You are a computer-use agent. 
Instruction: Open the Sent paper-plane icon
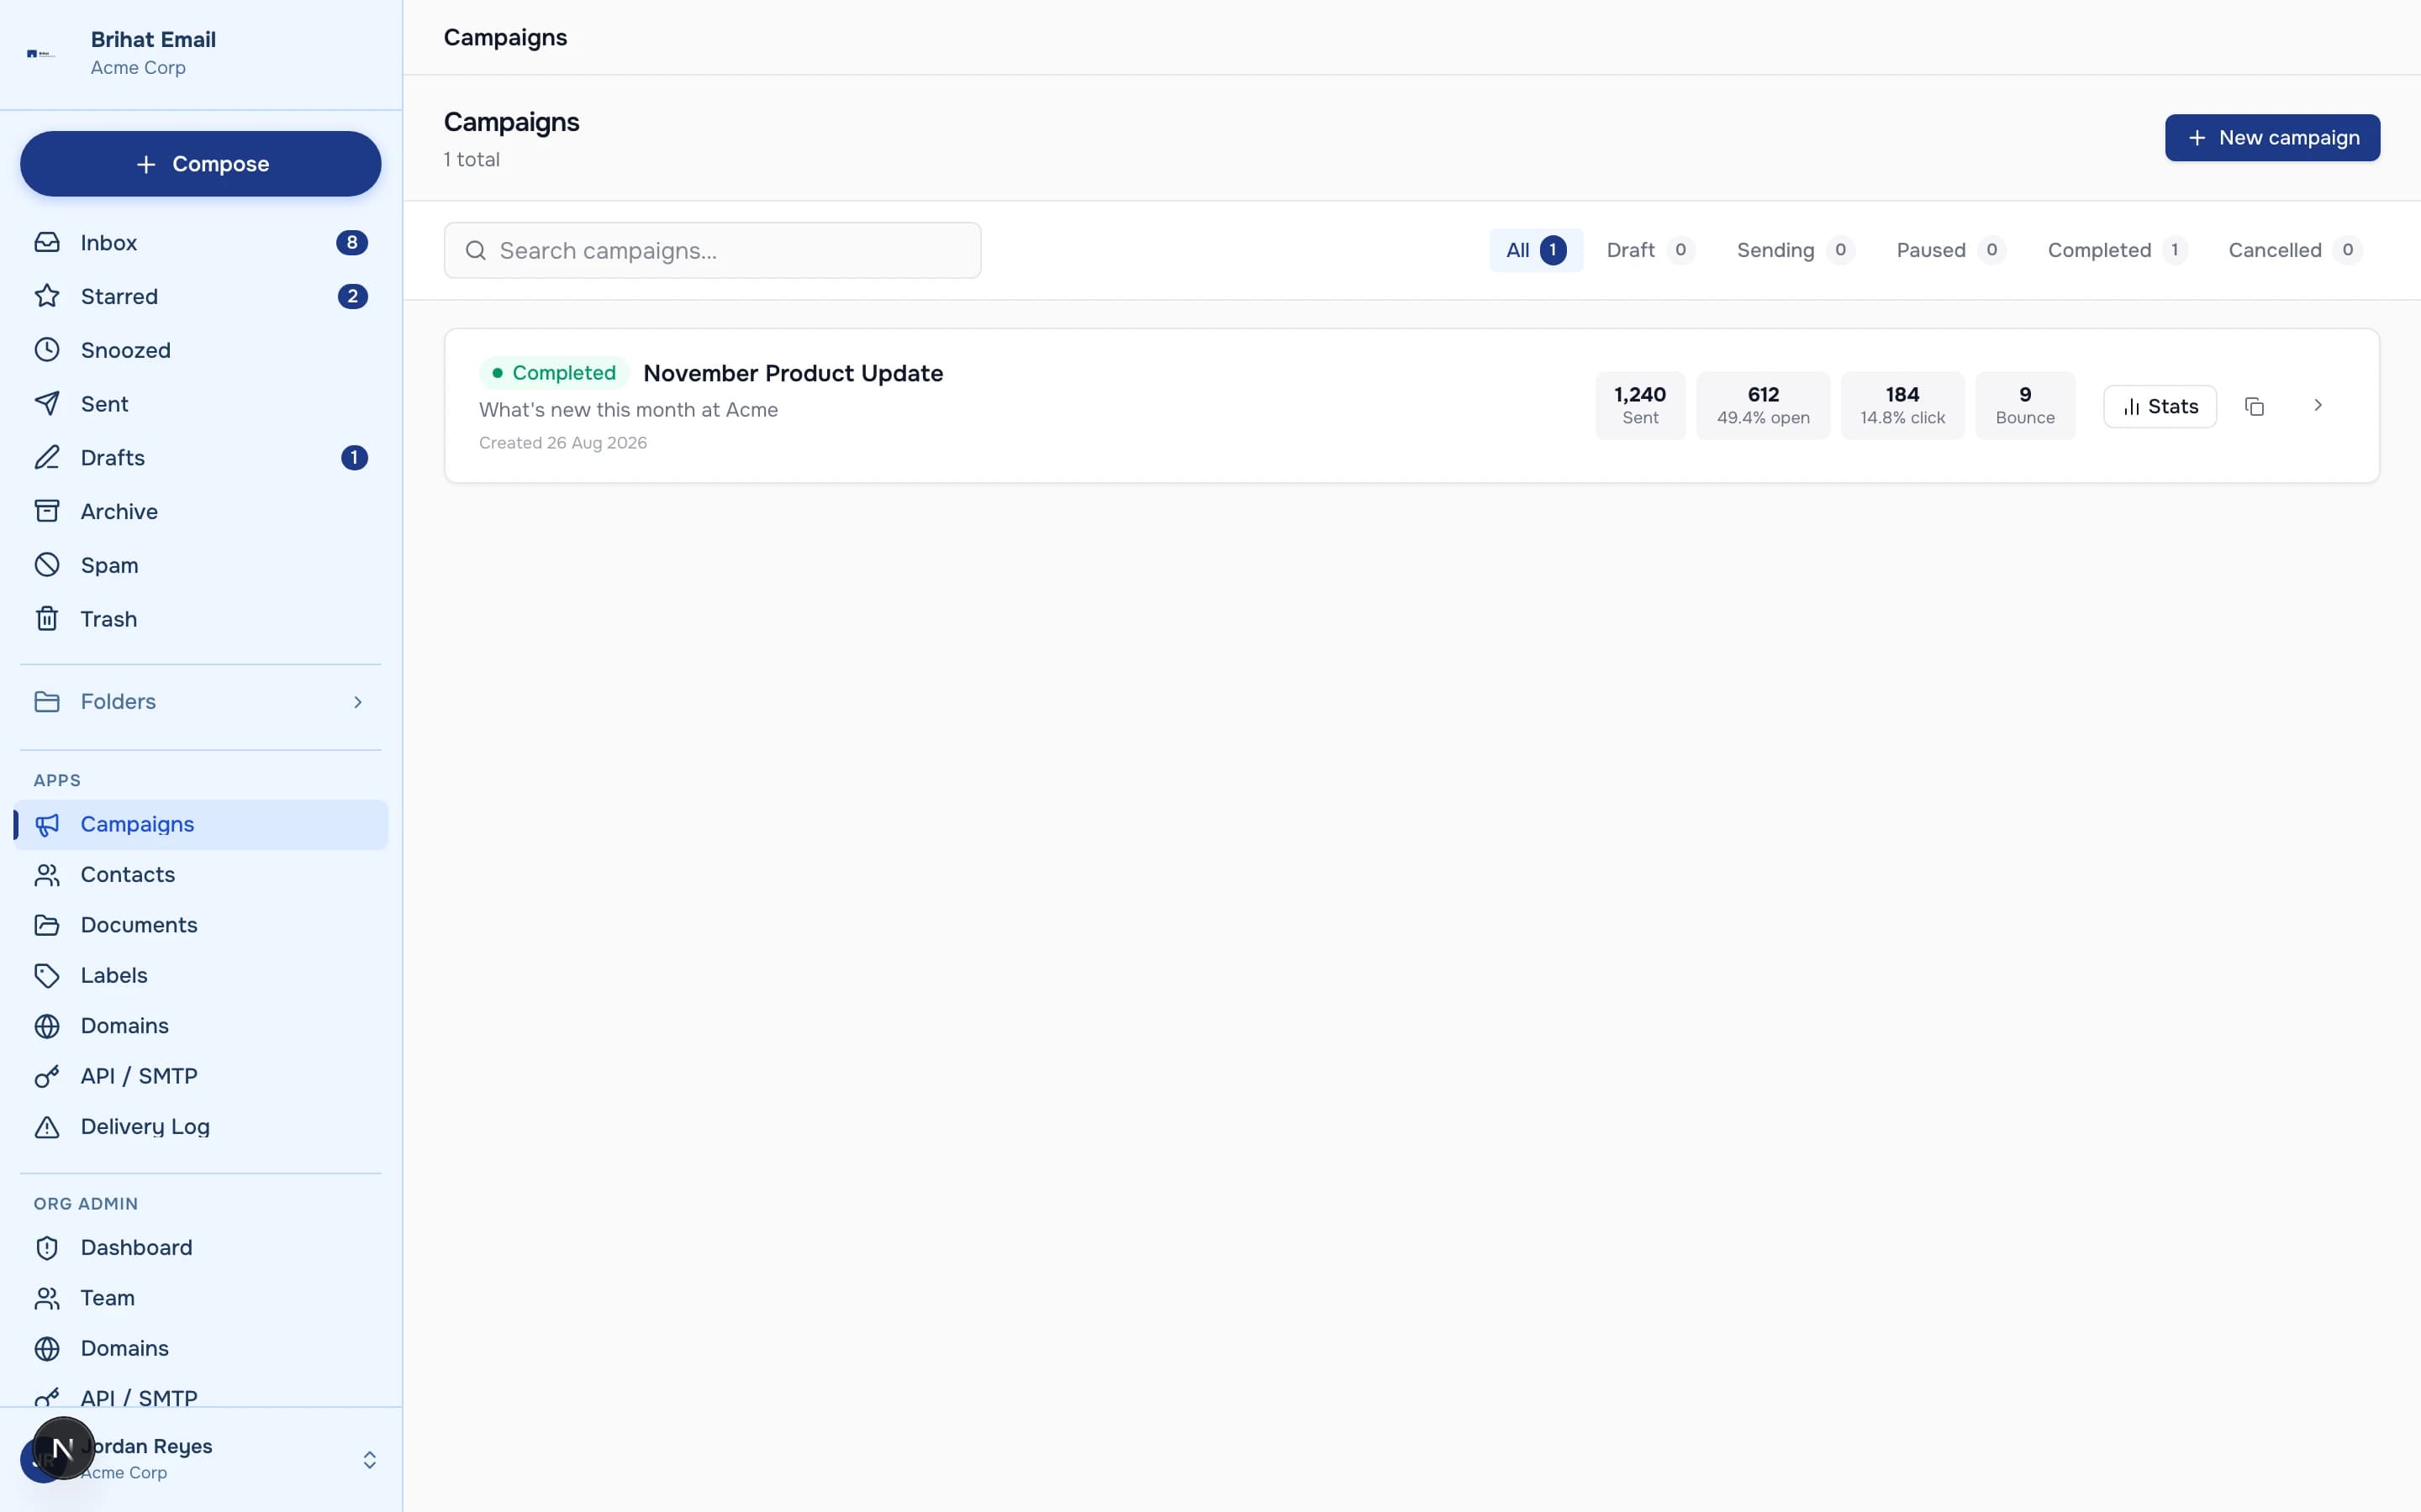(47, 404)
